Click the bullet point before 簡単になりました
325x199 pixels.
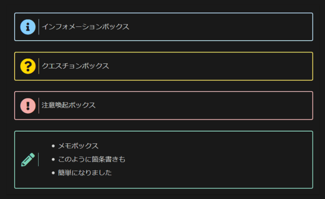(x=53, y=173)
